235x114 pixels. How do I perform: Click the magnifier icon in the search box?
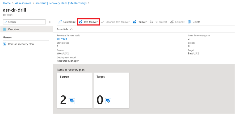click(x=6, y=22)
